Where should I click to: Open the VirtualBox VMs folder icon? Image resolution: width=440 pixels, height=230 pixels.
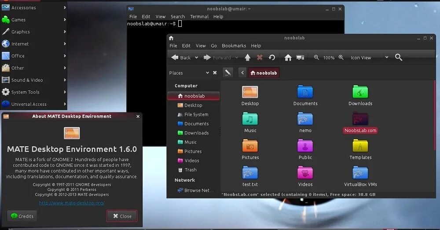[360, 172]
